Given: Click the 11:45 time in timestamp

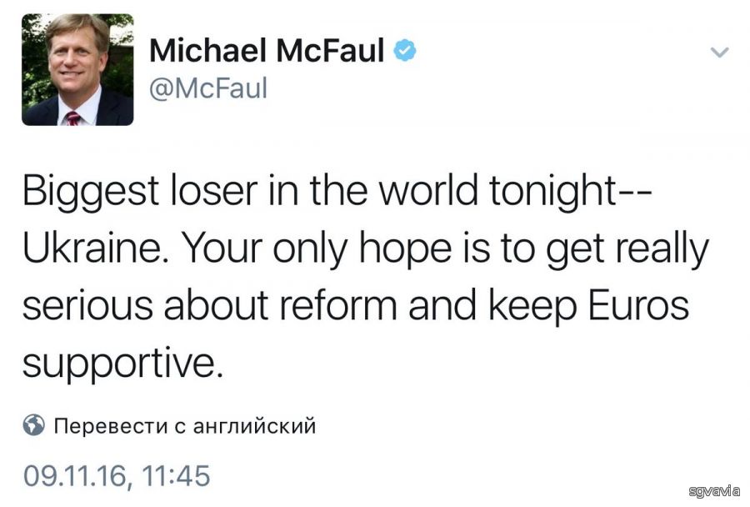Looking at the screenshot, I should 176,476.
